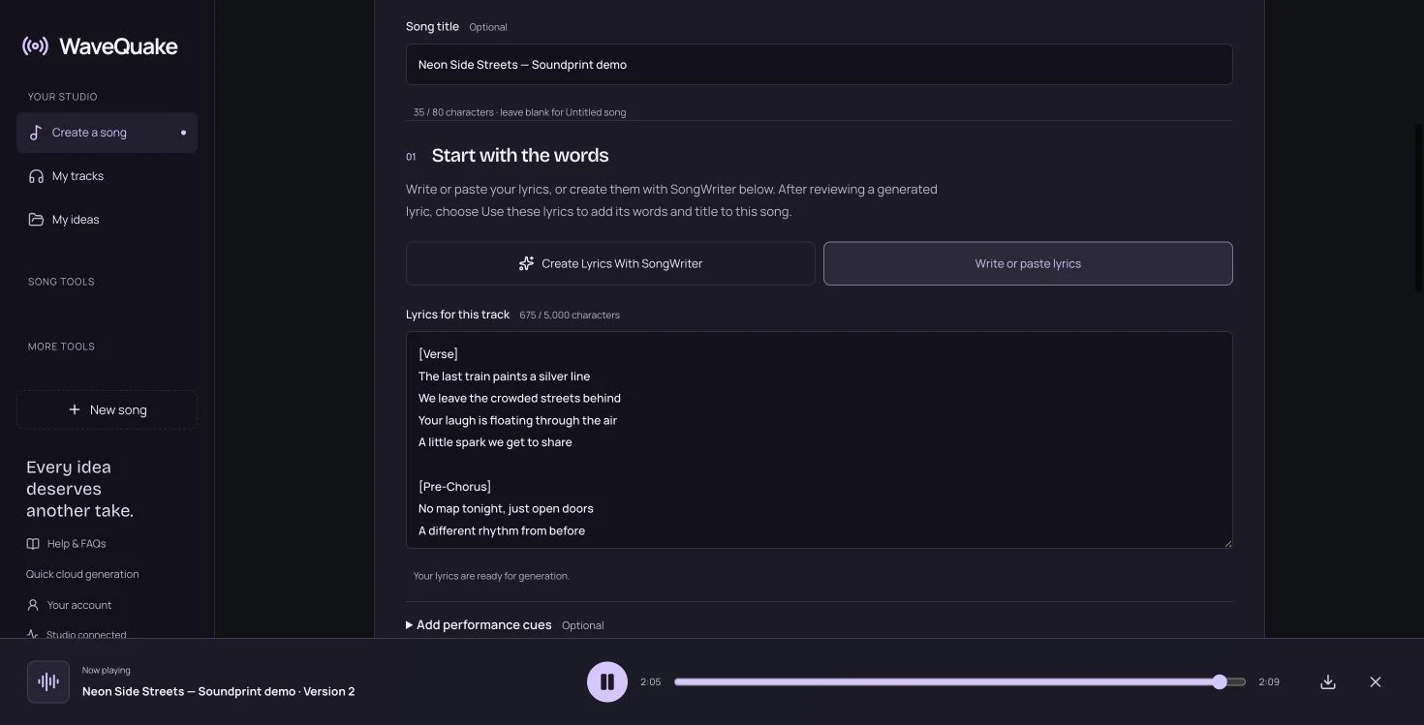The height and width of the screenshot is (725, 1424).
Task: Open My tracks page
Action: 107,176
